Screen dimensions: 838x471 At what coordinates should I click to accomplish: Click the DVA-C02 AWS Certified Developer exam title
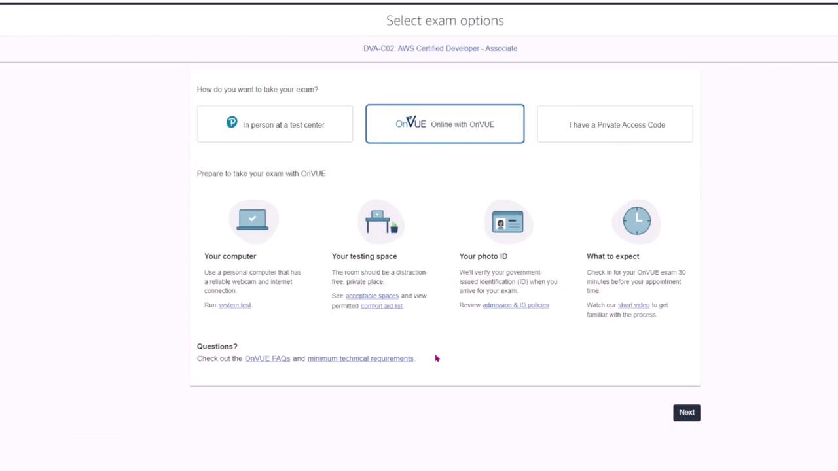click(441, 48)
